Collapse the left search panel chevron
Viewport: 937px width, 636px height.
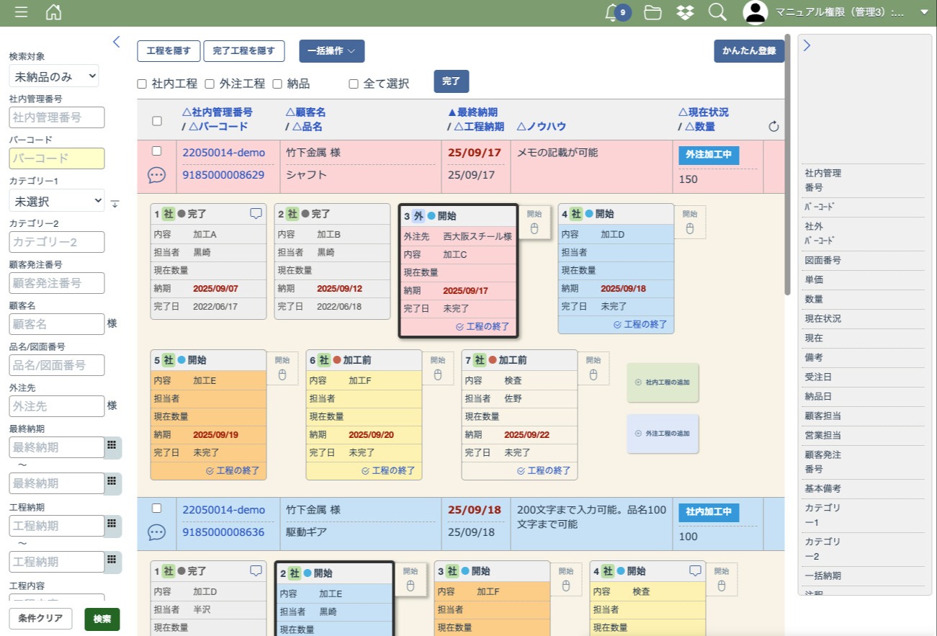tap(117, 42)
